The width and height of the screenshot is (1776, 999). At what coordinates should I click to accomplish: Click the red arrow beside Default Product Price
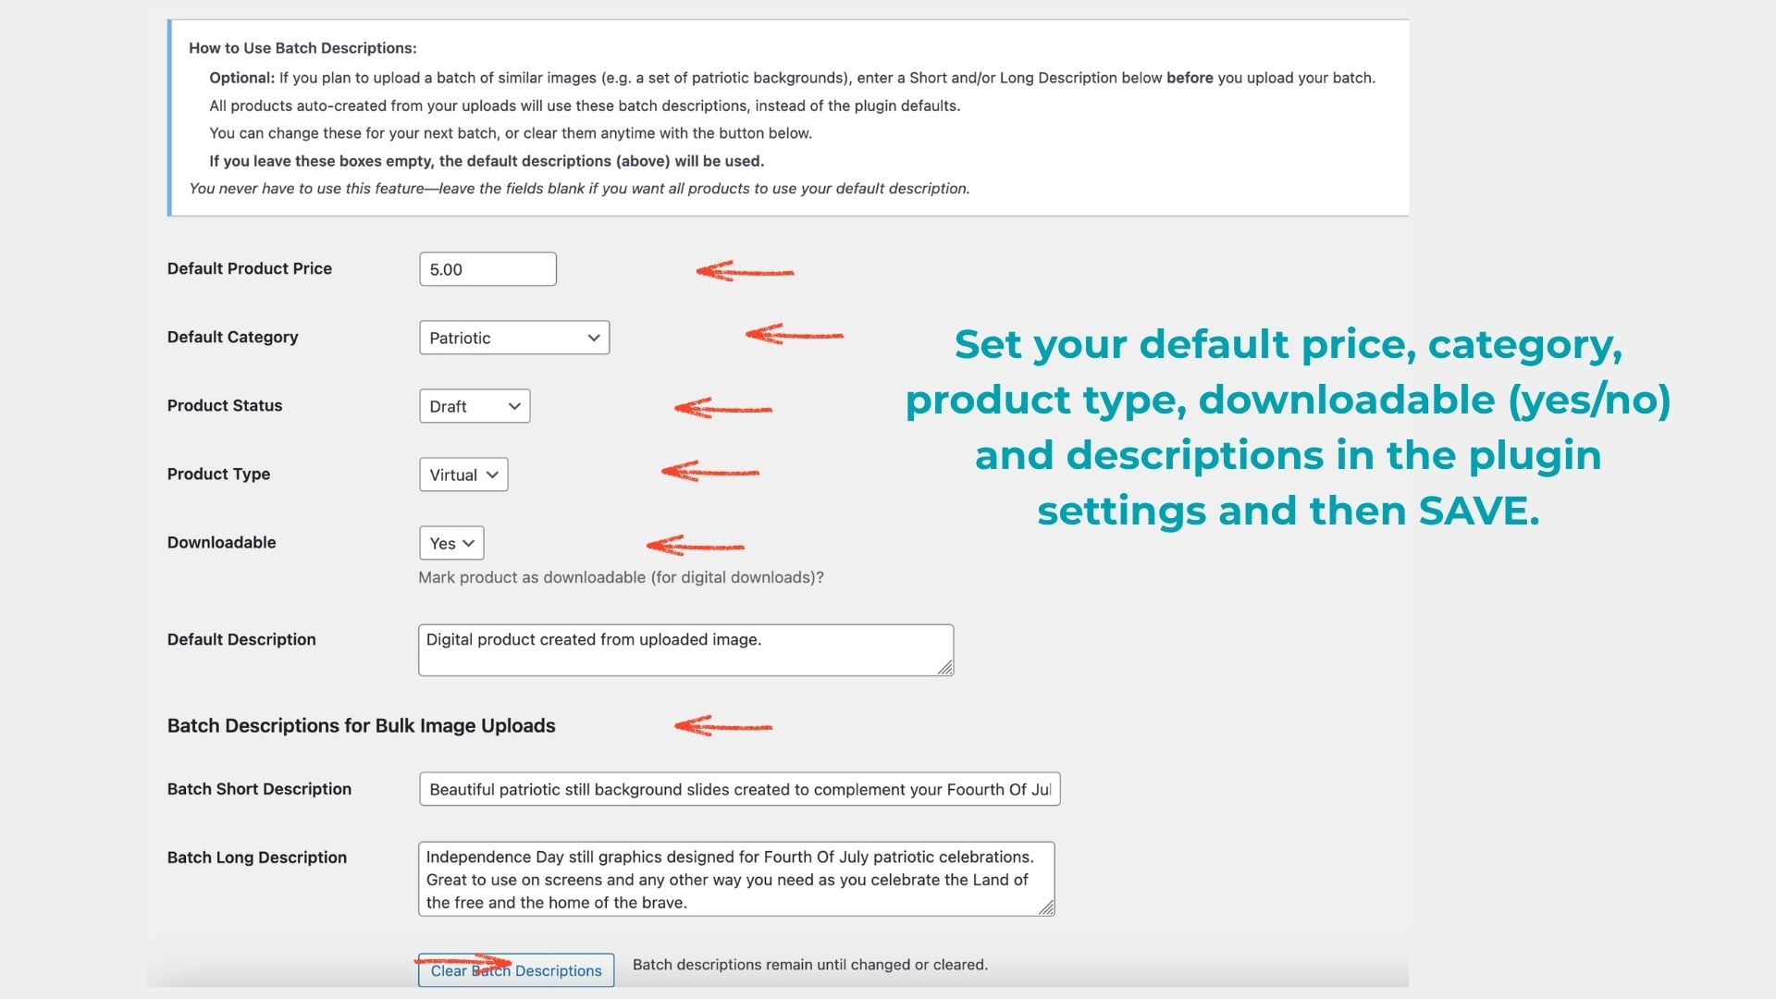744,271
